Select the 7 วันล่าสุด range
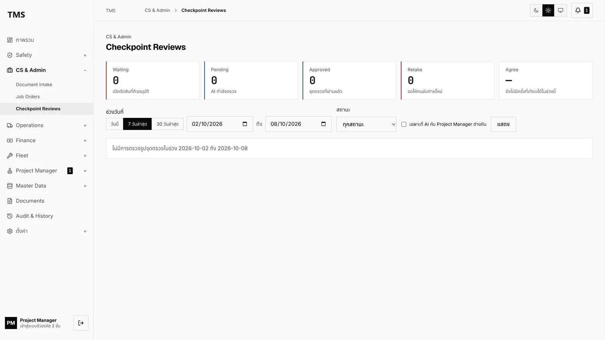 (x=137, y=124)
